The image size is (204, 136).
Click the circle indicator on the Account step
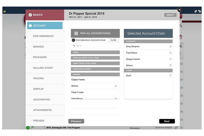point(30,26)
